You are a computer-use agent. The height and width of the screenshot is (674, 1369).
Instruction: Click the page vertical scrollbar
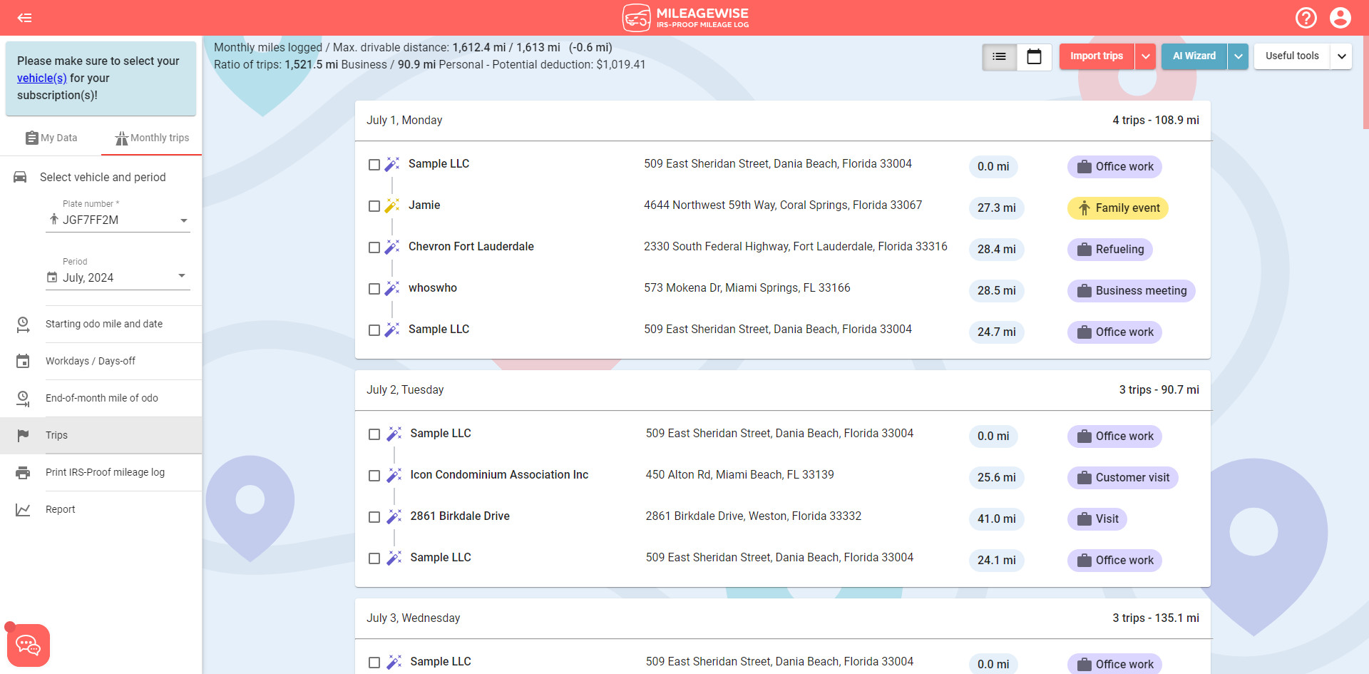tap(1365, 82)
